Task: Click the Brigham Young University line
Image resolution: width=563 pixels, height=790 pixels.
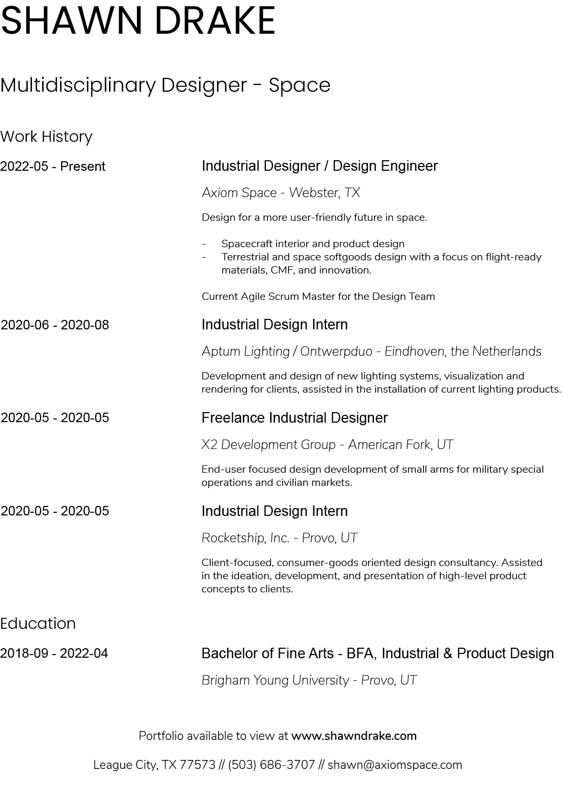Action: point(309,680)
